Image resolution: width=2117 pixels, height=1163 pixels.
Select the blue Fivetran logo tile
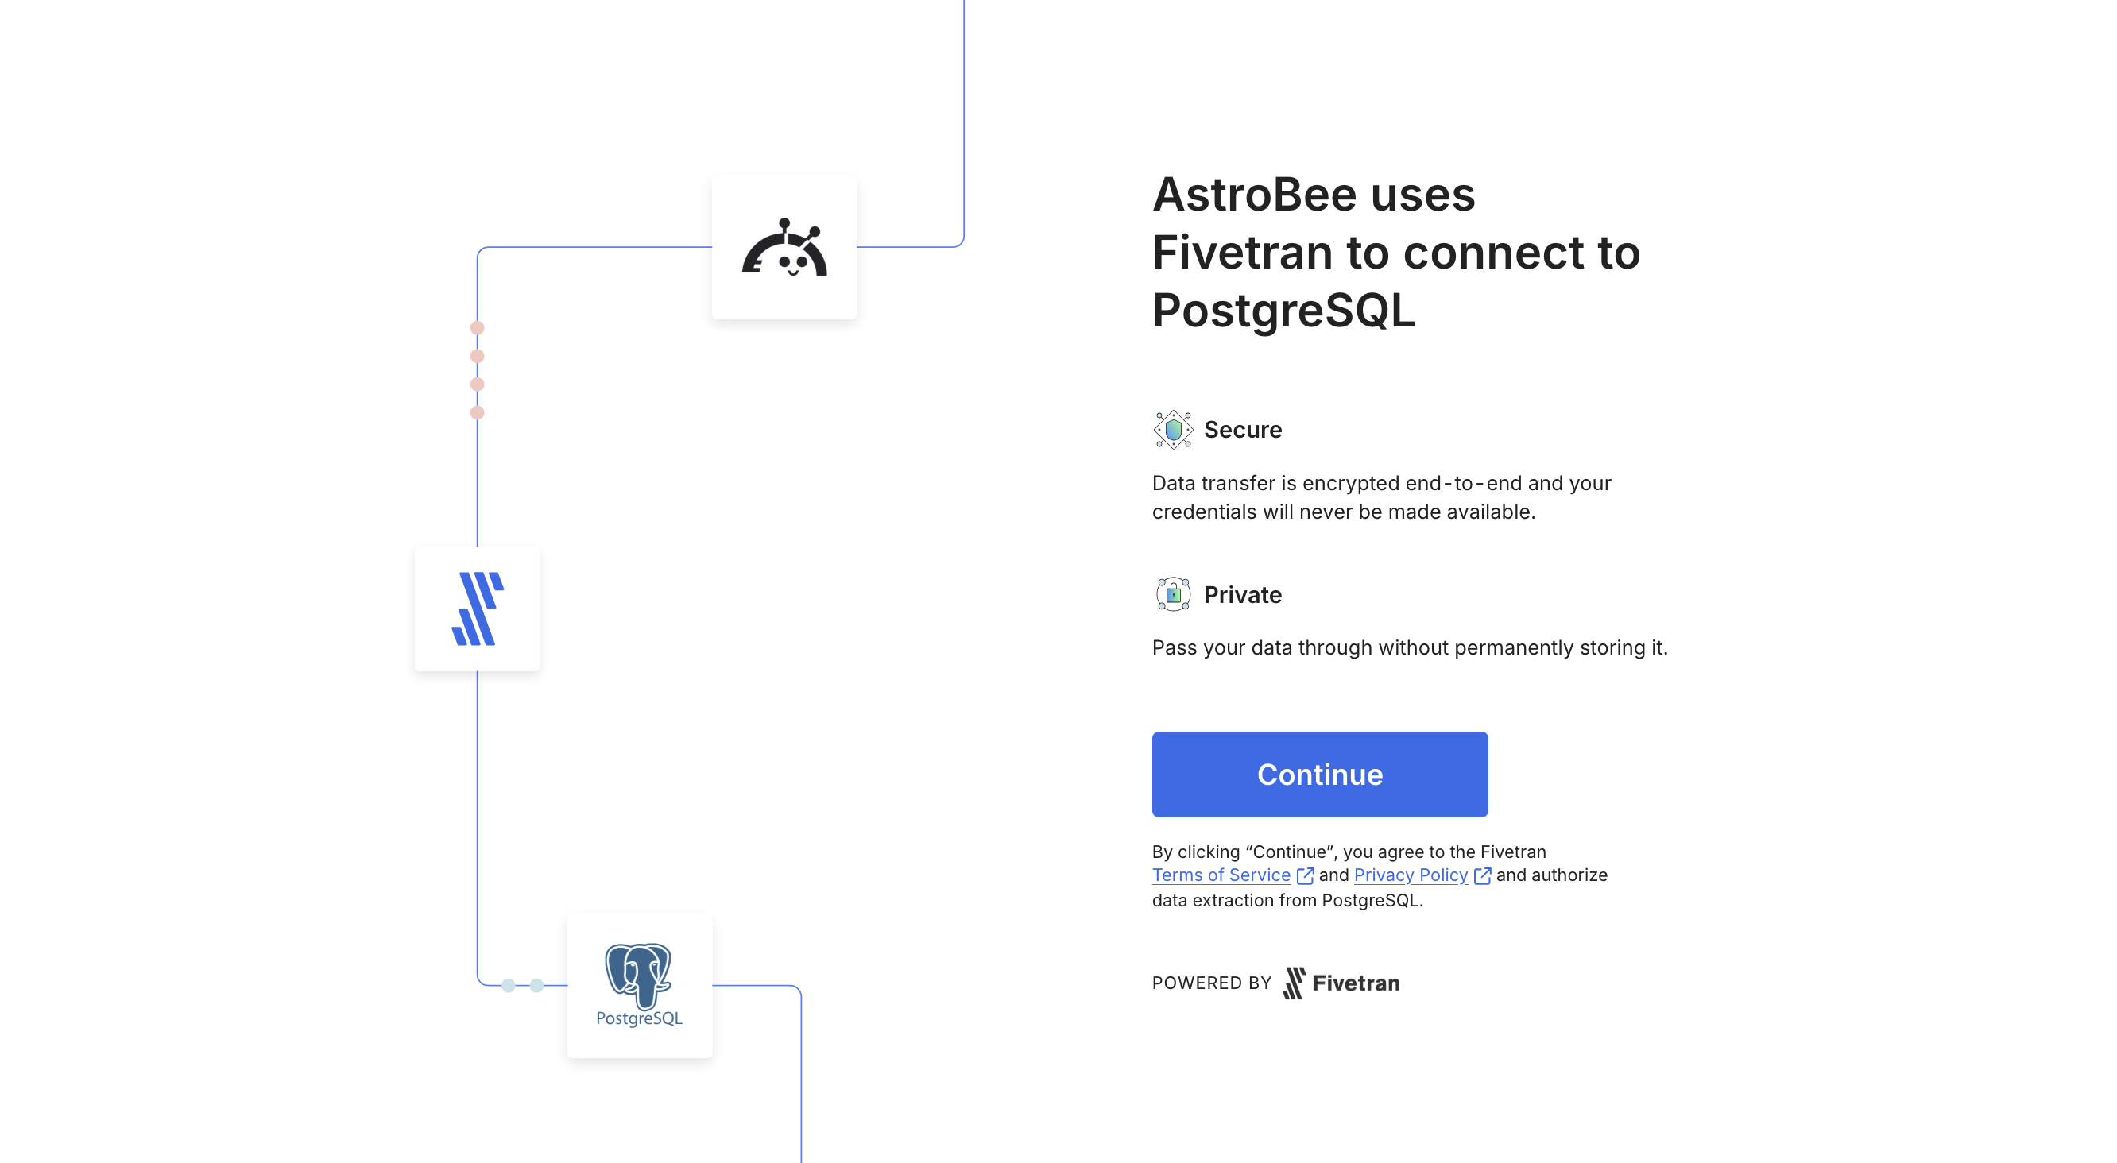click(478, 608)
